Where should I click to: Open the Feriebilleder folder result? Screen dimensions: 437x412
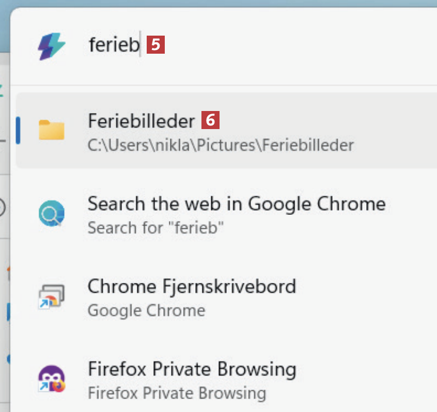pos(141,121)
